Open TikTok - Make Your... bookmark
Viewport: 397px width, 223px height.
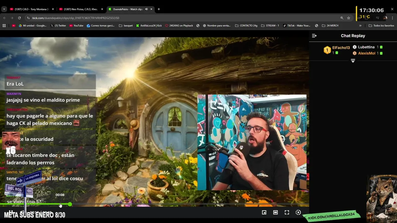point(297,26)
